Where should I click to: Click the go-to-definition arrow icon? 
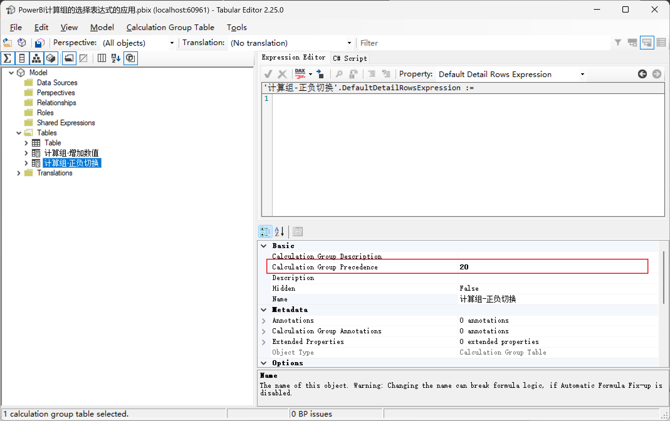(x=320, y=74)
